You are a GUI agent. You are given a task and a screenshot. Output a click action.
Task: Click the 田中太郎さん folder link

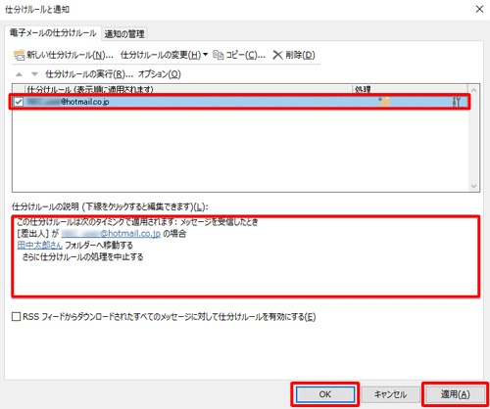(x=39, y=246)
